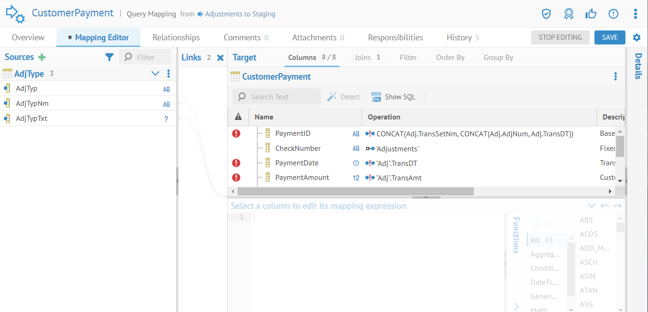Add a new source with green plus
The height and width of the screenshot is (312, 648).
(x=42, y=57)
